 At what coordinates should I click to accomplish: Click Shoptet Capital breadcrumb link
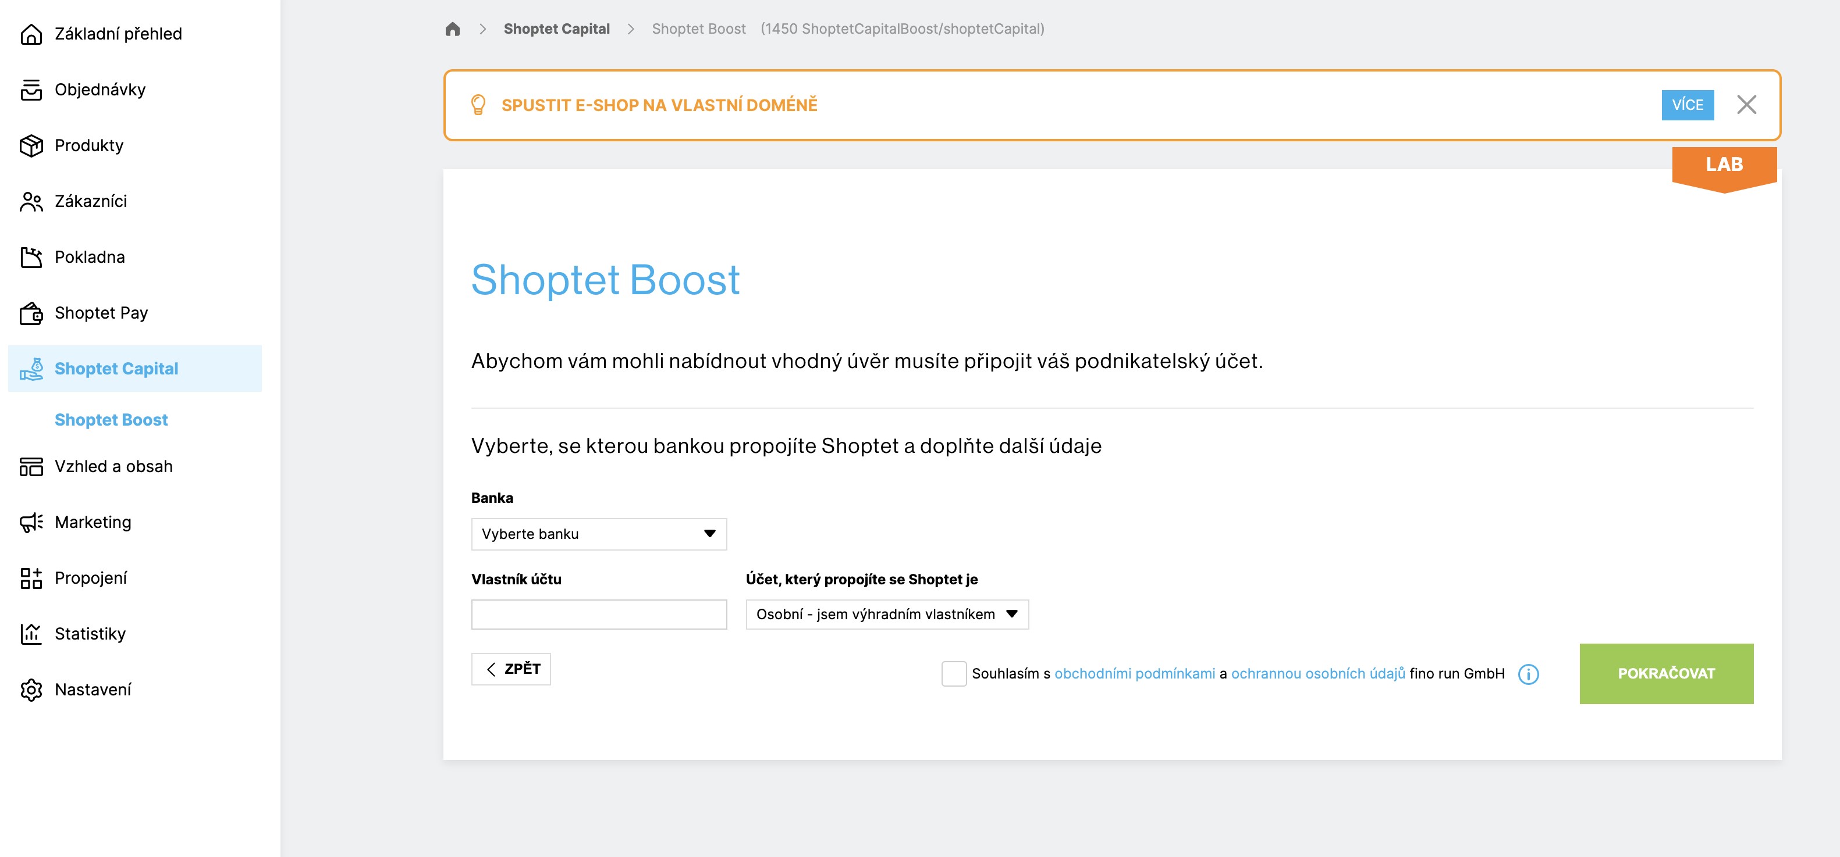point(556,28)
